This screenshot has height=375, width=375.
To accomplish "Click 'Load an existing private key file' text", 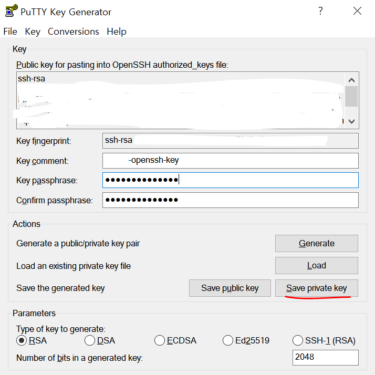I will 74,266.
